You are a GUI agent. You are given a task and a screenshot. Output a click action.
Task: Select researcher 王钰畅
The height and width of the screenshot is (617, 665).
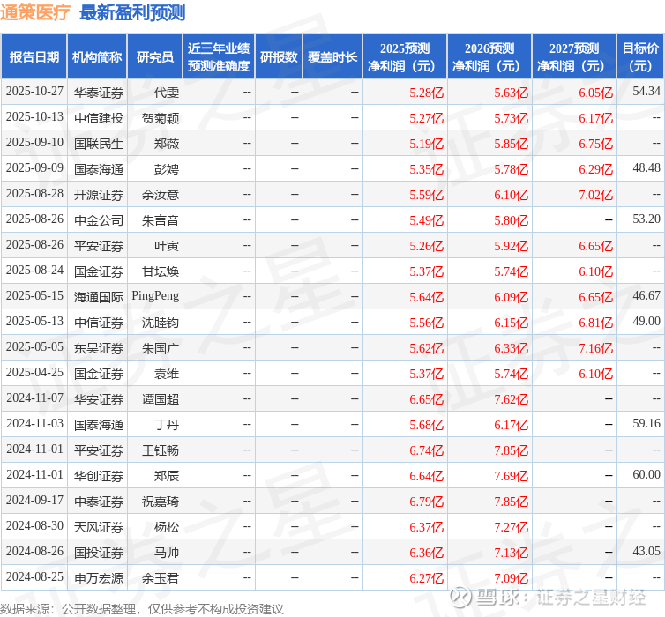tap(161, 450)
